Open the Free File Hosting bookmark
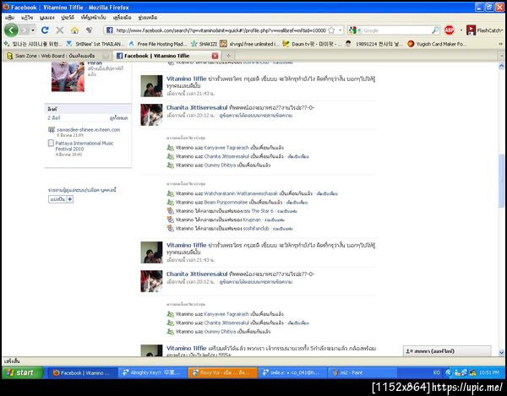 coord(157,44)
